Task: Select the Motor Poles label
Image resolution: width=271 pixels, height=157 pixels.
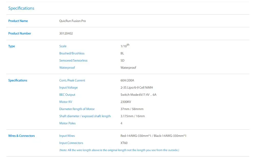Action: [67, 123]
